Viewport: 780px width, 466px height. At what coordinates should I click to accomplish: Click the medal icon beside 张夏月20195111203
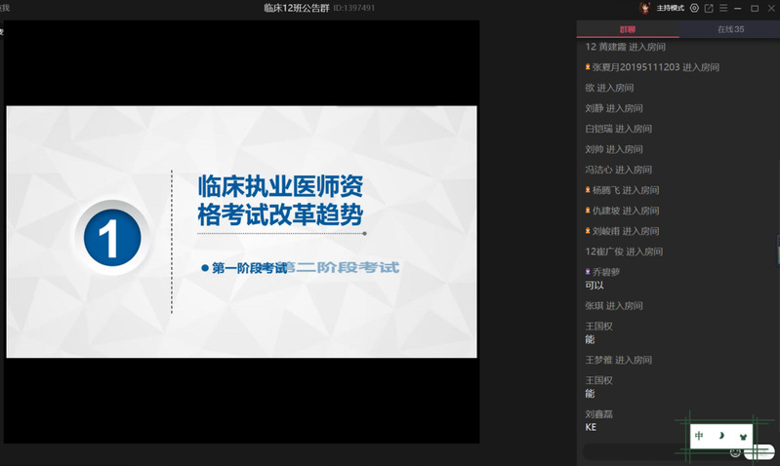pyautogui.click(x=588, y=67)
